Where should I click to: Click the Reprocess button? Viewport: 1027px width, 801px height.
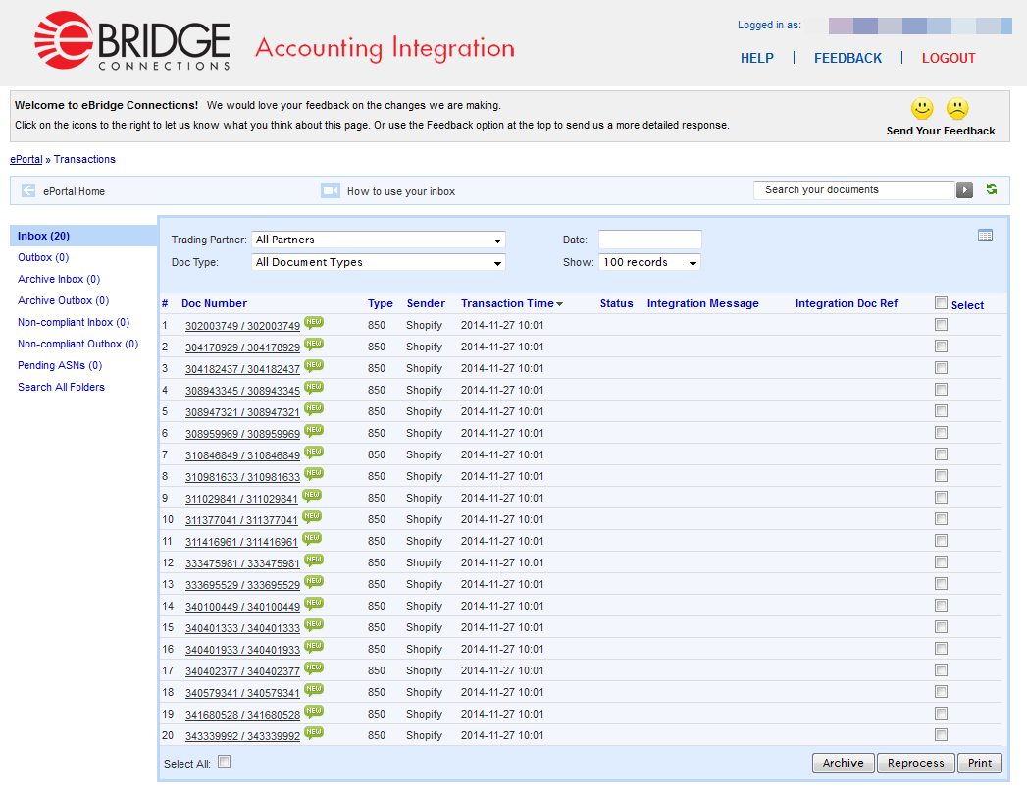point(915,763)
